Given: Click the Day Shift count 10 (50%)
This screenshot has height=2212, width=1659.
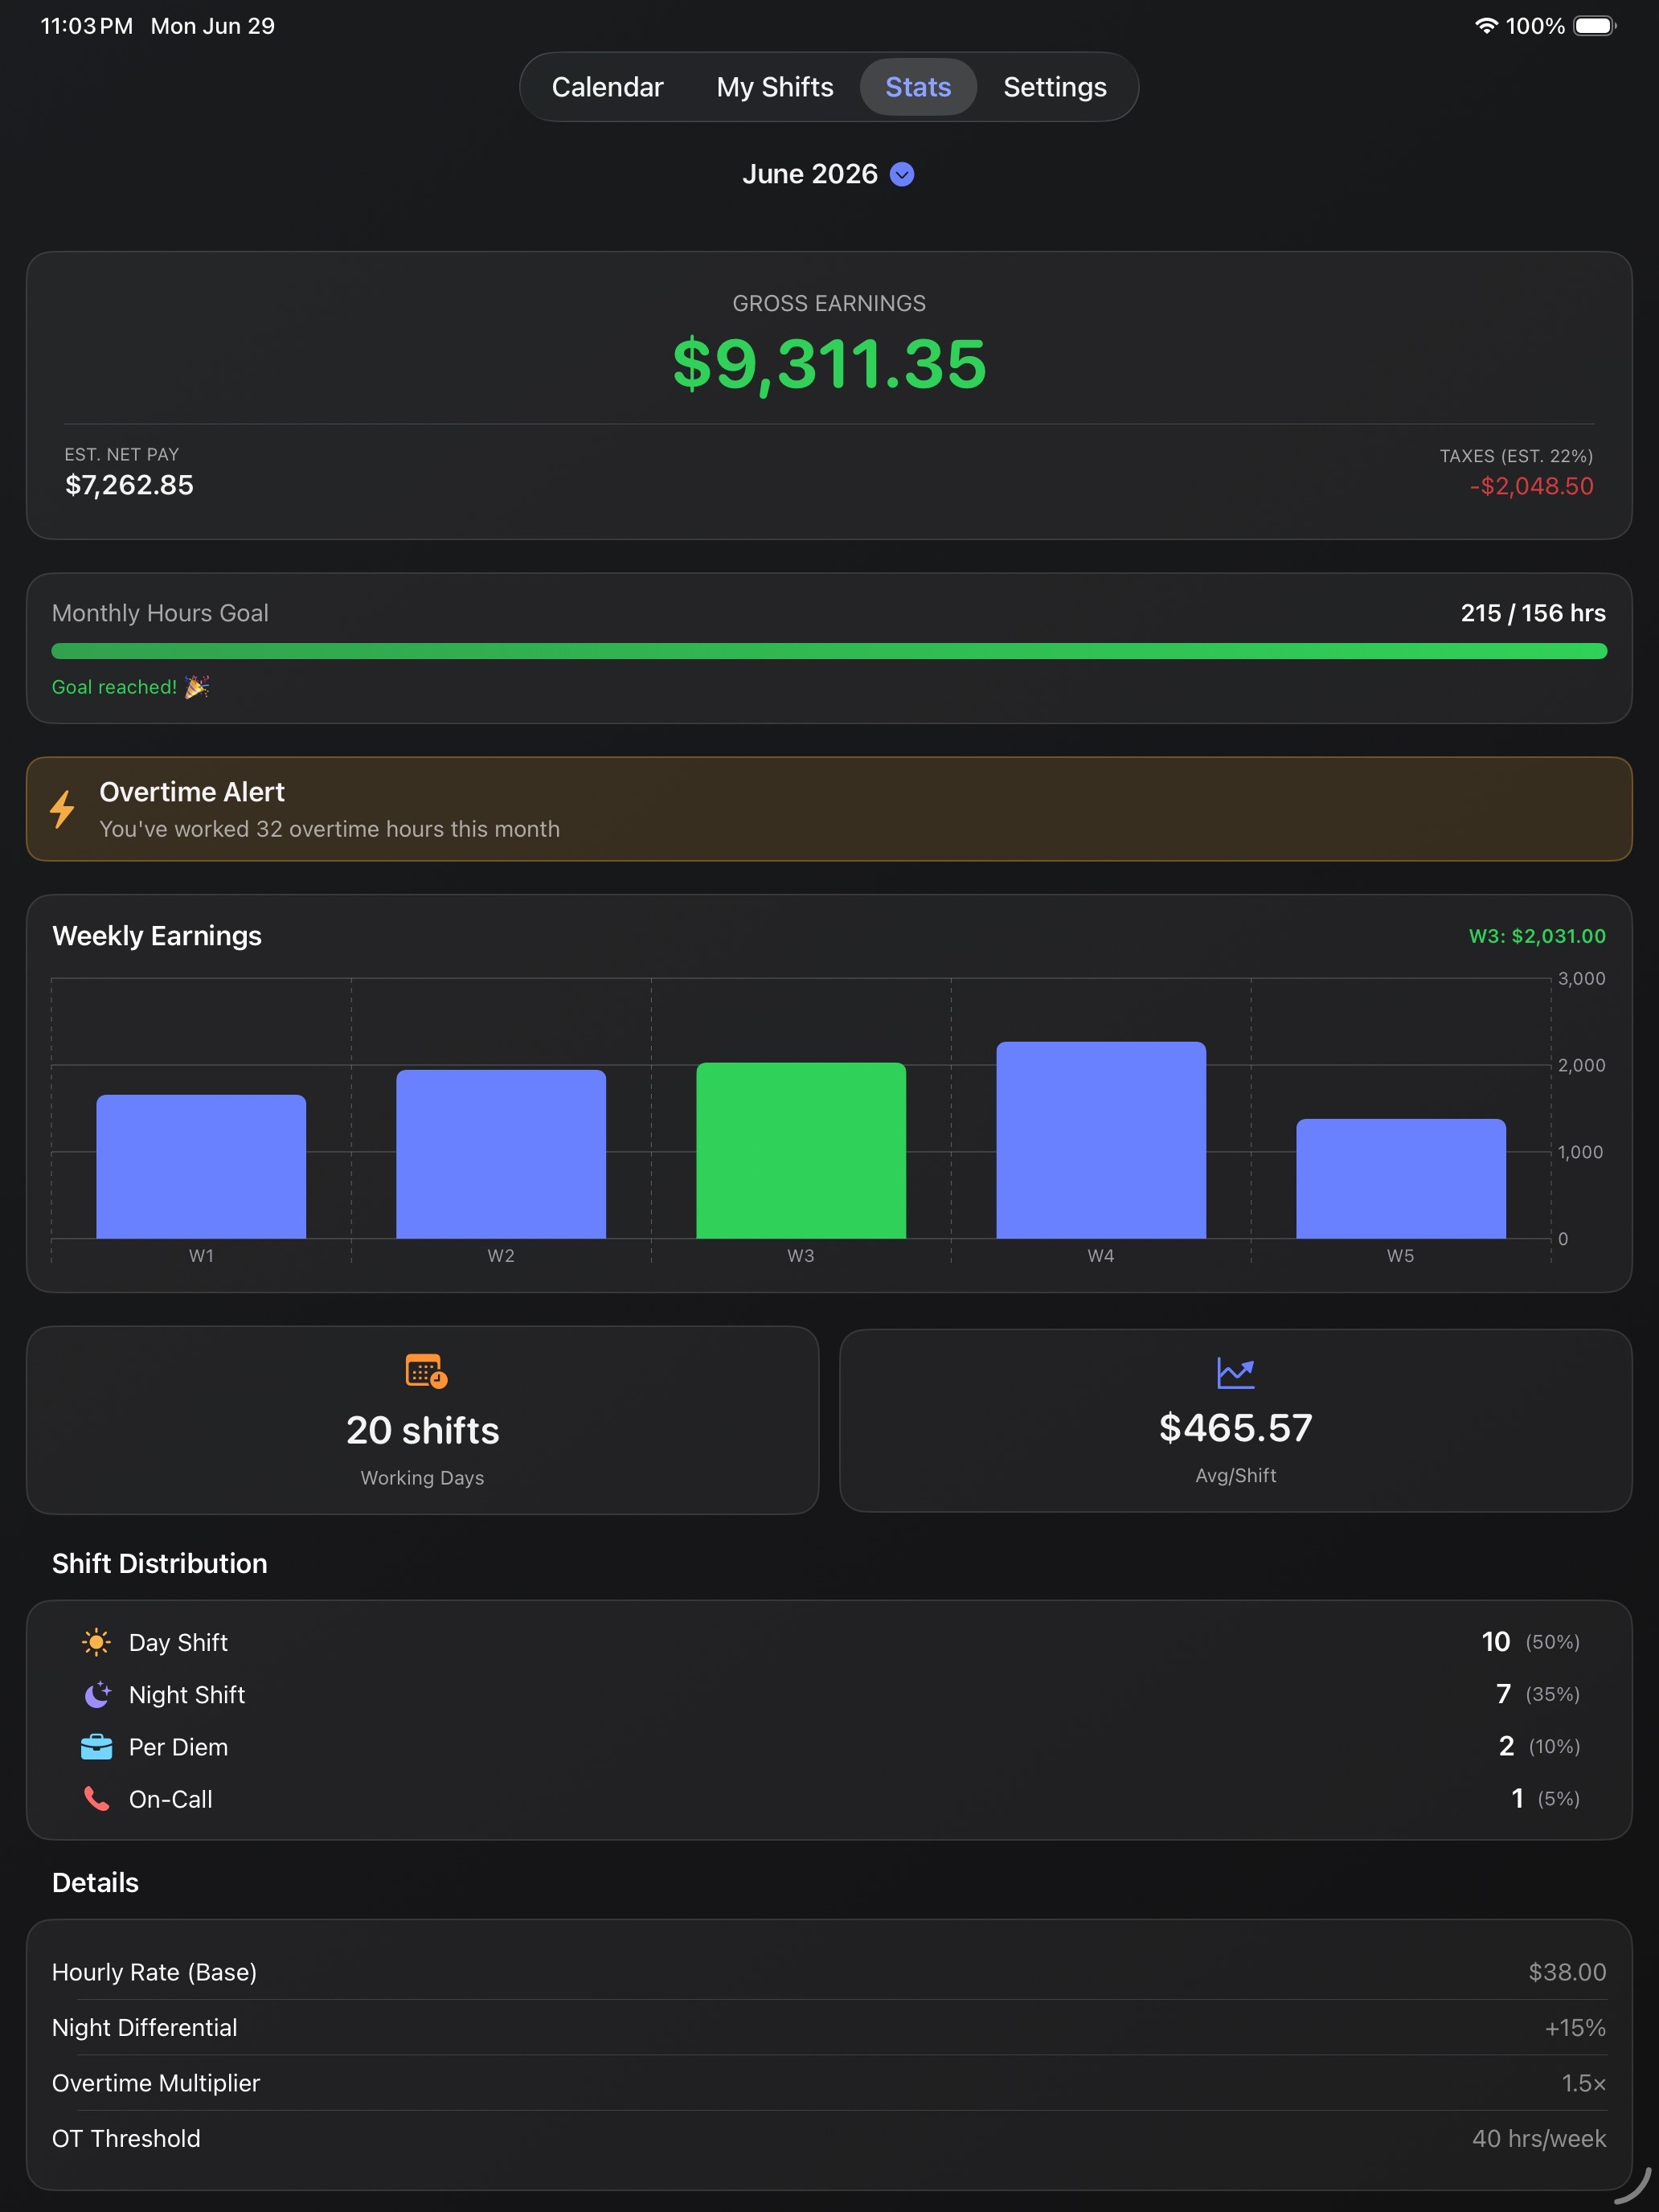Looking at the screenshot, I should tap(1530, 1642).
